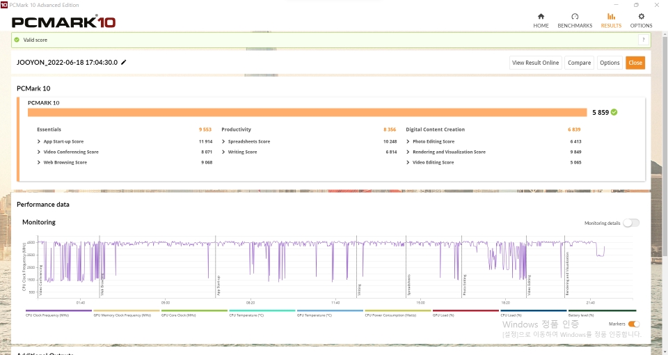This screenshot has width=668, height=355.
Task: Click View Result Online button
Action: (x=536, y=63)
